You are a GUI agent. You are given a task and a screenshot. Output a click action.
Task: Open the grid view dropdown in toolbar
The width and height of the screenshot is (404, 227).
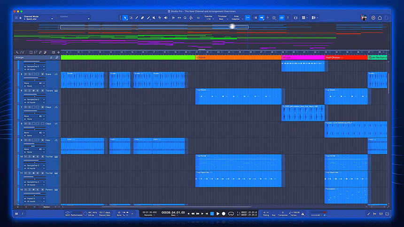coord(304,18)
